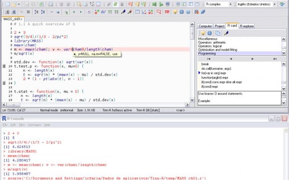This screenshot has width=289, height=180.
Task: Expand the Open file dropdown arrow
Action: 18,4
